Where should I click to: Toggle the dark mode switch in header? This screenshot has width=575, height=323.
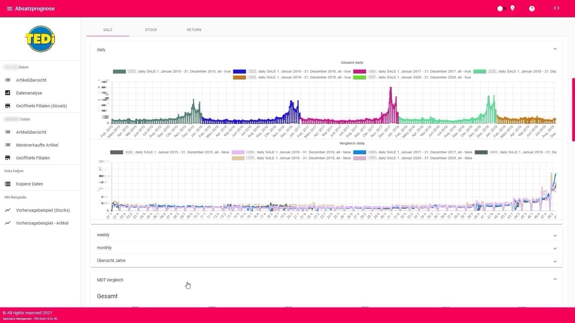[x=502, y=9]
